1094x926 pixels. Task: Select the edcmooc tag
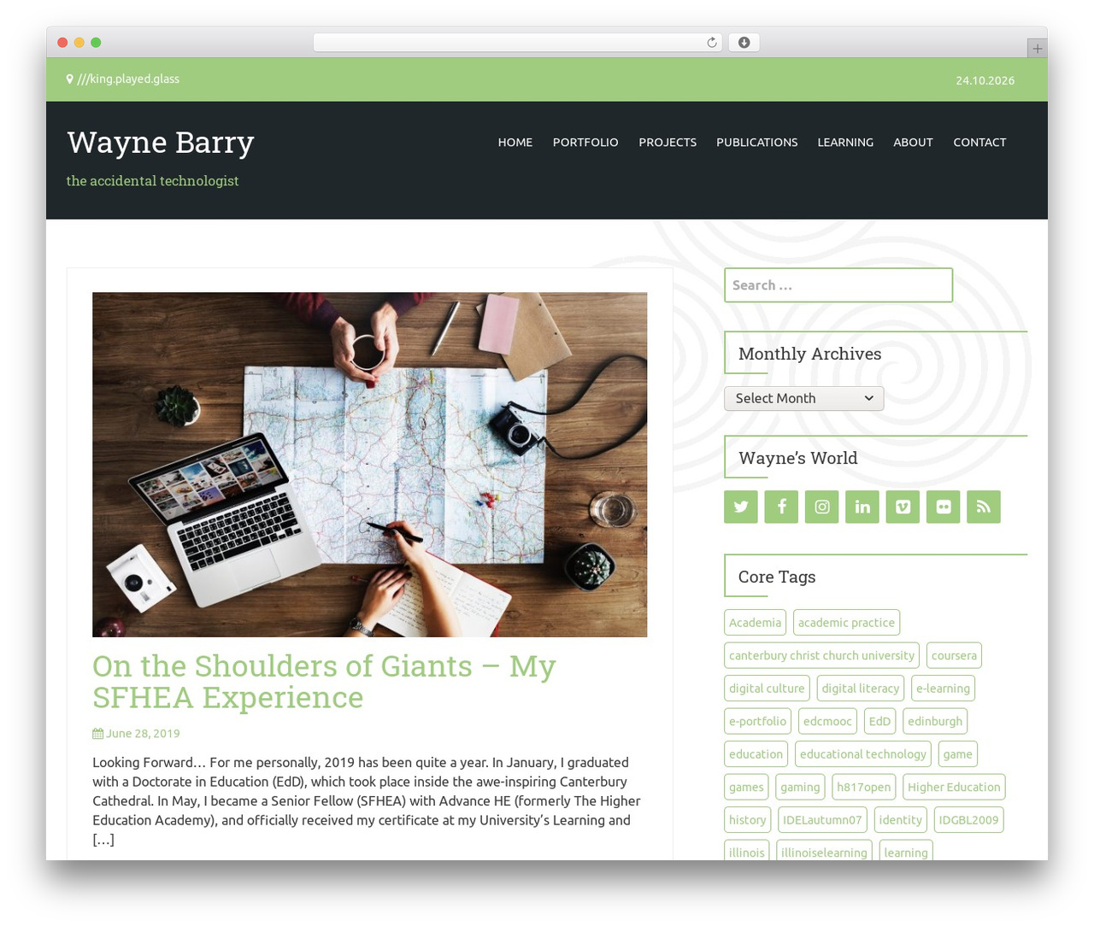tap(827, 721)
